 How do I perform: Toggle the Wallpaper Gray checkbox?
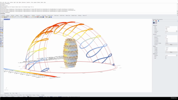click(x=166, y=58)
